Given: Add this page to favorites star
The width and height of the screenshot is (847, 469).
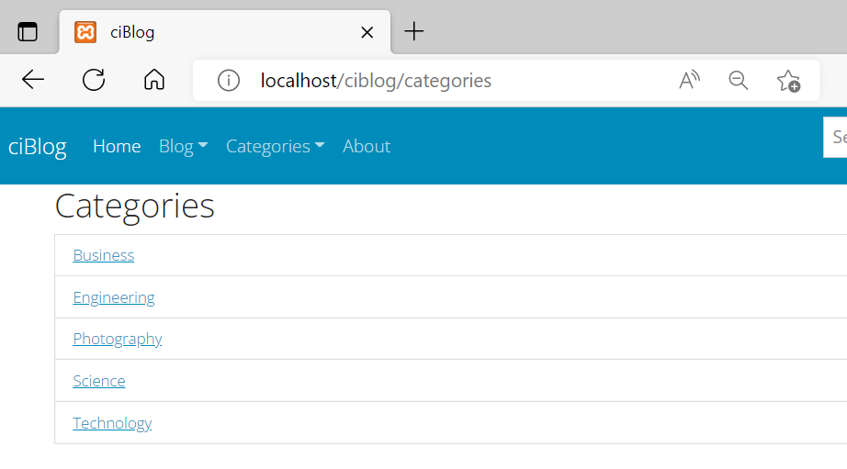Looking at the screenshot, I should pos(788,81).
